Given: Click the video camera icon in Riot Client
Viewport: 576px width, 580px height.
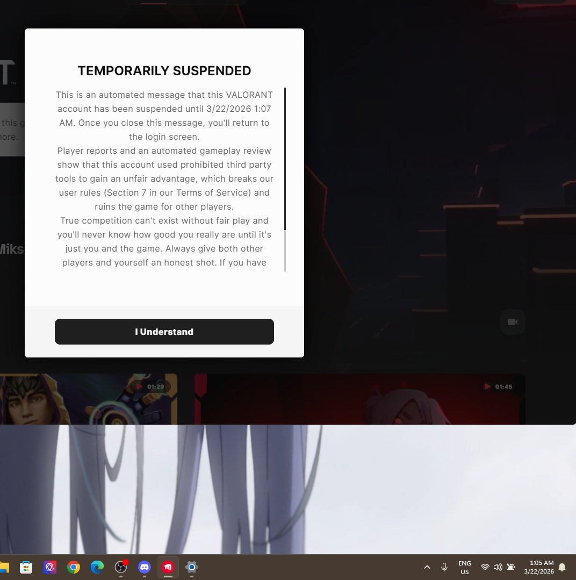Looking at the screenshot, I should click(x=513, y=322).
